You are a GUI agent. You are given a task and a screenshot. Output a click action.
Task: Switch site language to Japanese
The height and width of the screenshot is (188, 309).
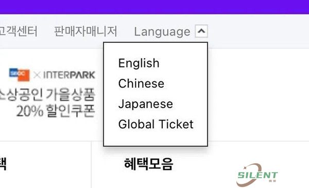(145, 104)
